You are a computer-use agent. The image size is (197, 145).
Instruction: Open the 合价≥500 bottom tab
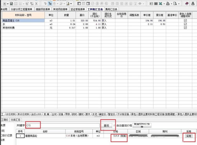click(36, 114)
